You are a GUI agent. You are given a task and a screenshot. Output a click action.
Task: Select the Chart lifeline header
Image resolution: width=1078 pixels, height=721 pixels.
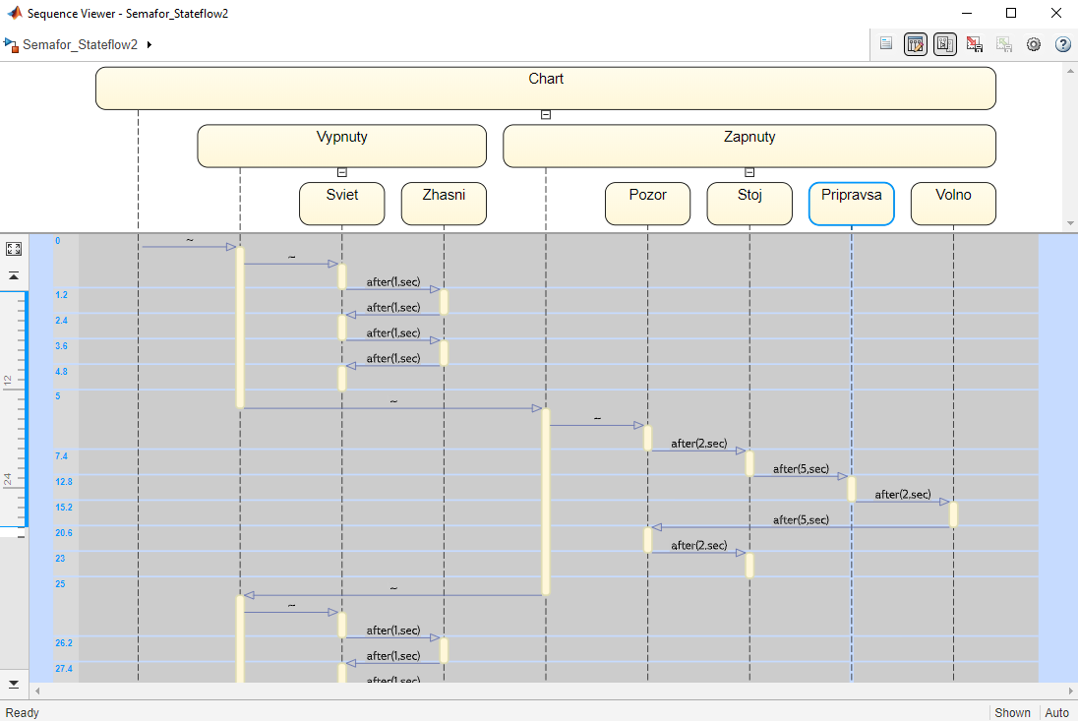(546, 88)
